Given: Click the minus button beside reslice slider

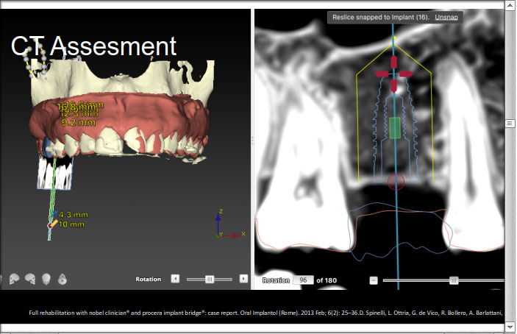Looking at the screenshot, I should pyautogui.click(x=374, y=280).
